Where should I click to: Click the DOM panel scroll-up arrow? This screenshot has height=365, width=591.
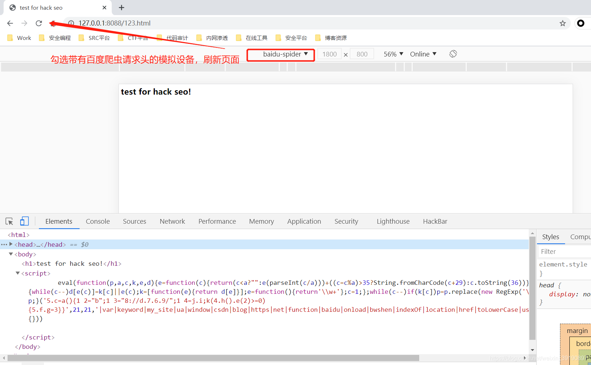pos(532,233)
